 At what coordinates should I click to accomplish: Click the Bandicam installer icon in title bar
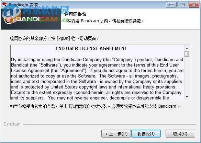pos(4,4)
